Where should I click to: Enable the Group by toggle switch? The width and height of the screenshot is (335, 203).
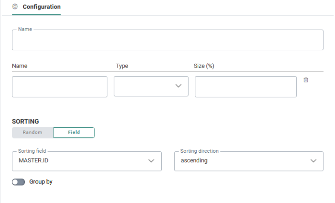click(x=18, y=182)
